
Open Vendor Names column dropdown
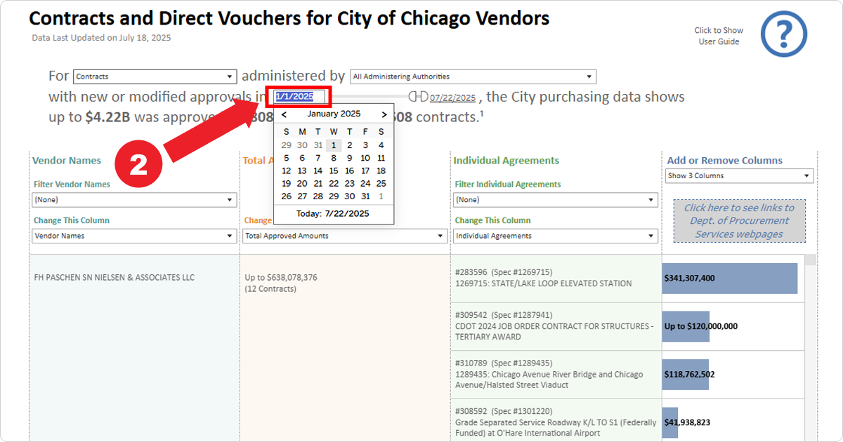click(x=134, y=236)
